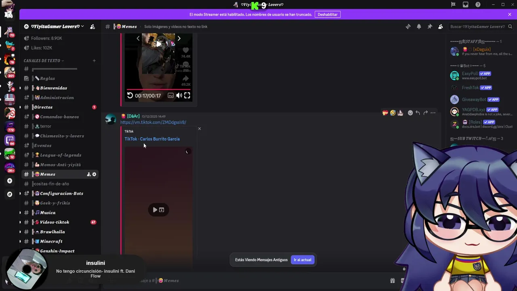Screen dimensions: 517x291
Task: Click the settings gear on Memes channel
Action: coord(95,174)
